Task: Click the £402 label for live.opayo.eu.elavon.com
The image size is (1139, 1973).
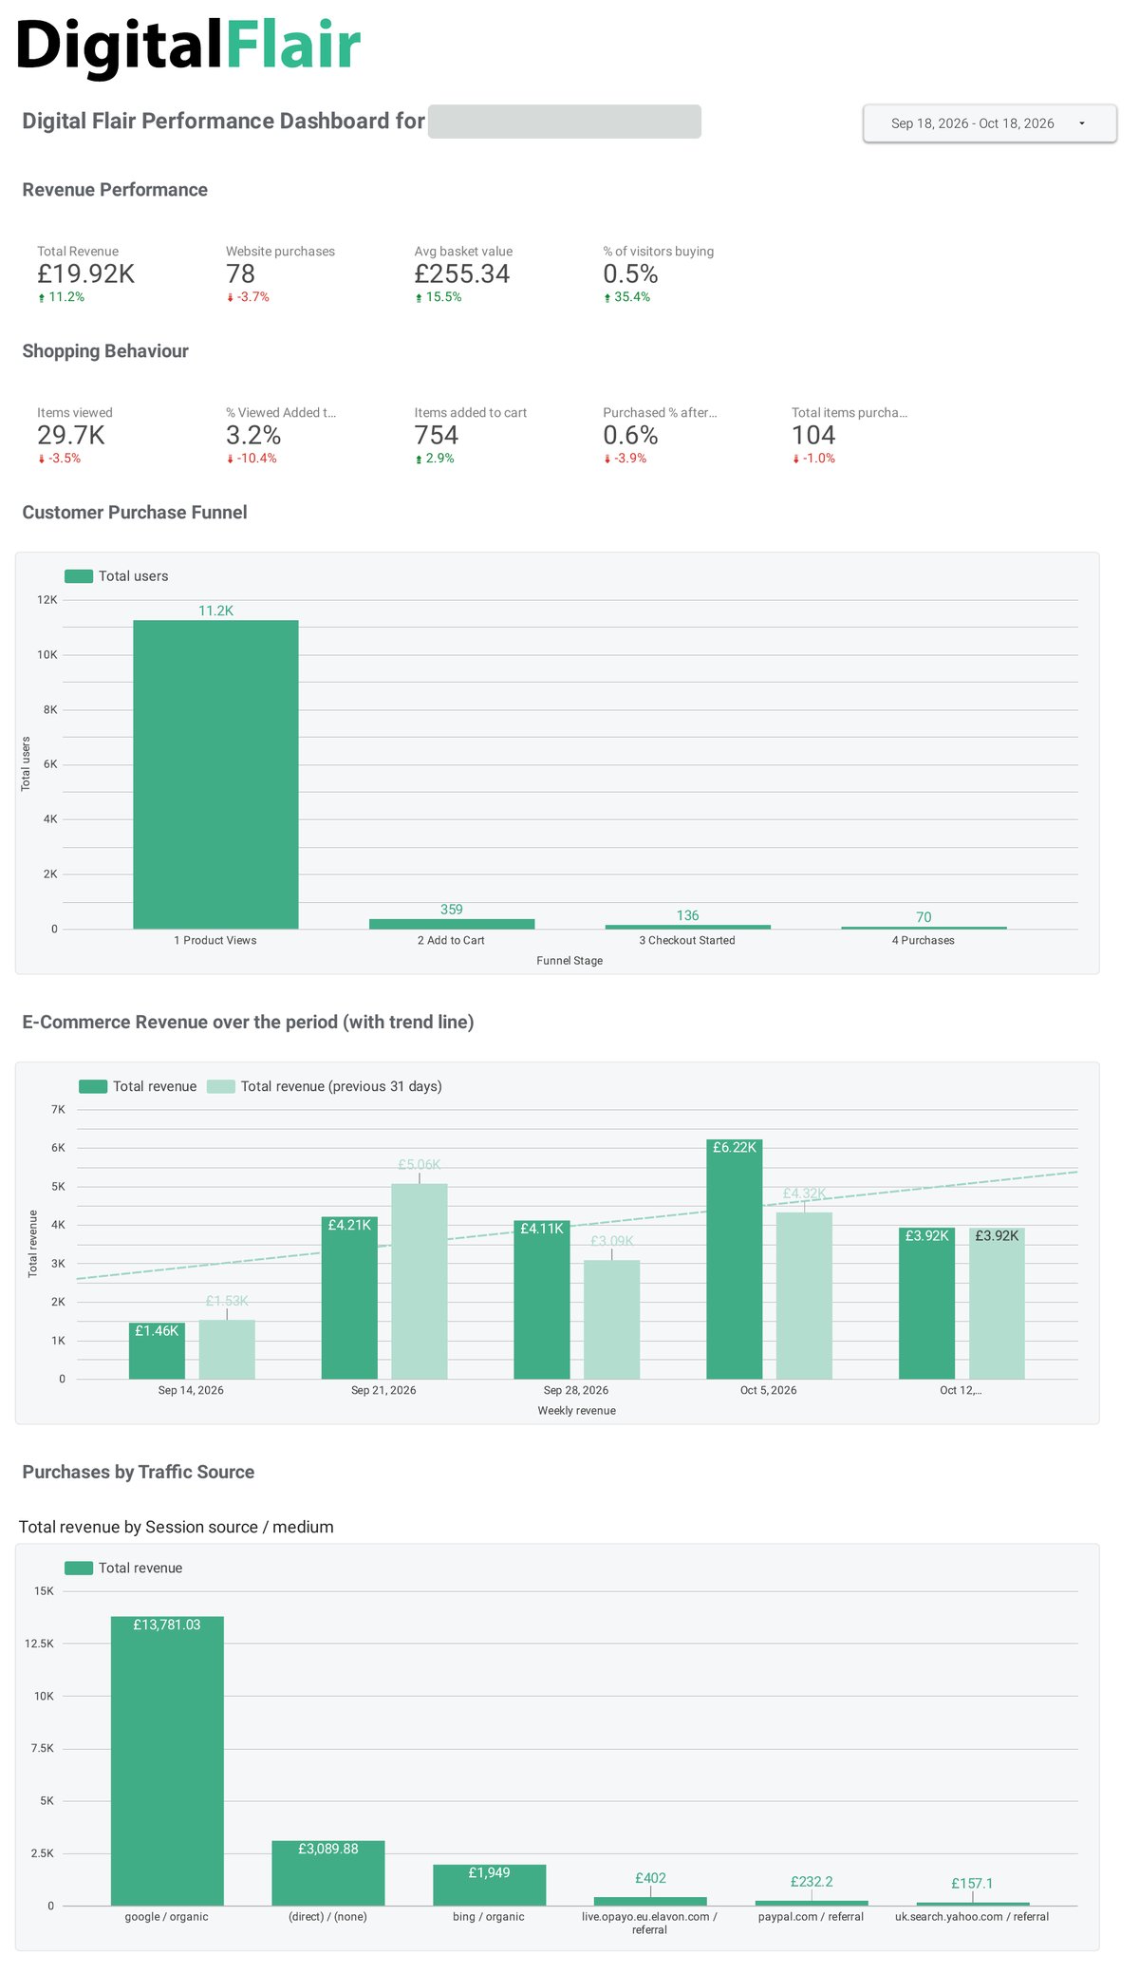Action: pos(651,1878)
